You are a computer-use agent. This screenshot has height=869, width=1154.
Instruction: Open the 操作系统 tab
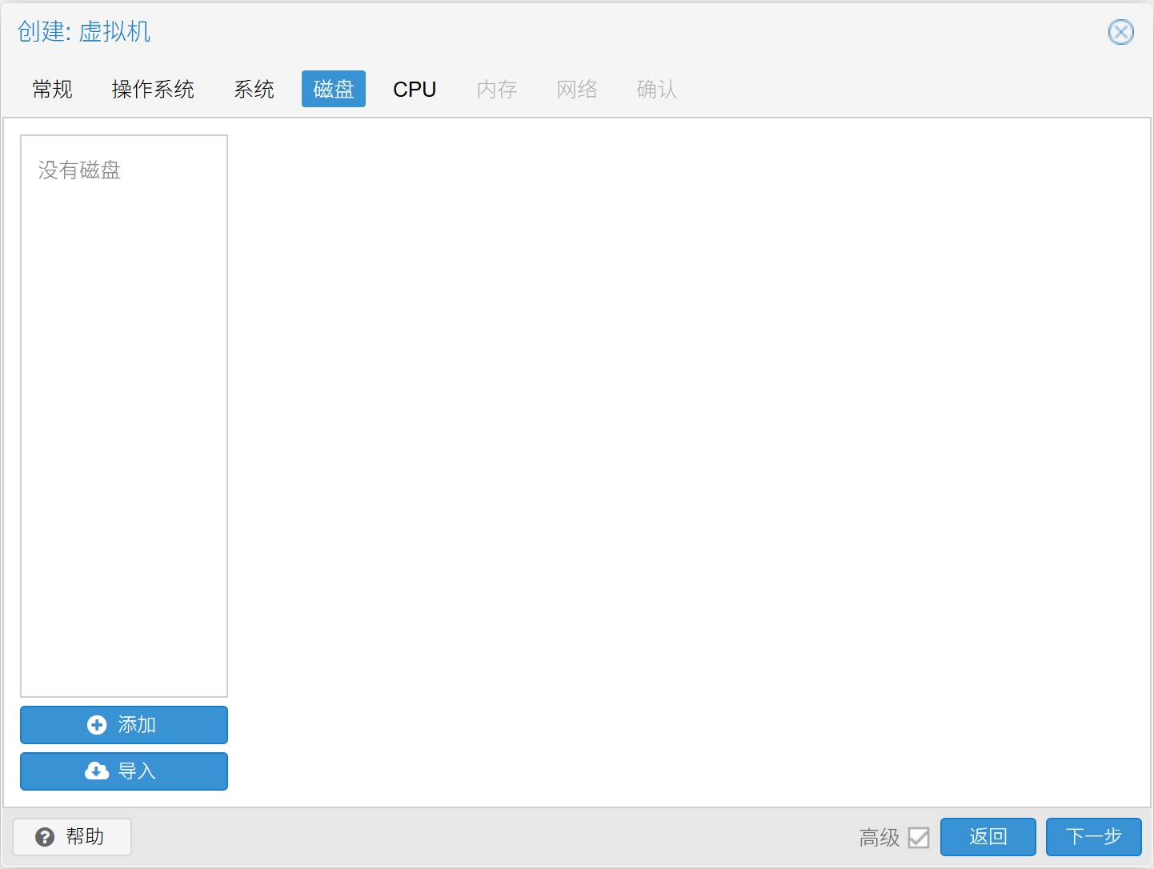pyautogui.click(x=153, y=89)
